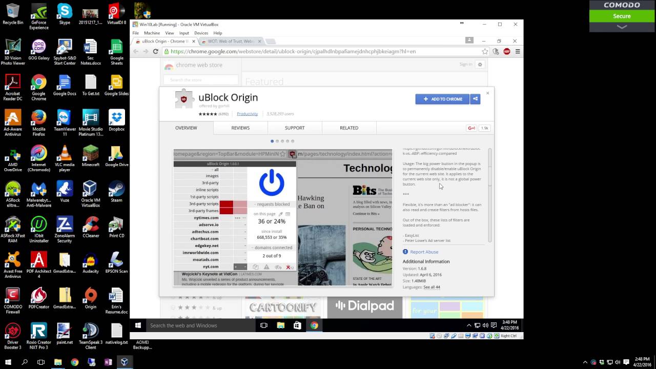Open the VirtualBox Machine menu
656x369 pixels.
(152, 33)
